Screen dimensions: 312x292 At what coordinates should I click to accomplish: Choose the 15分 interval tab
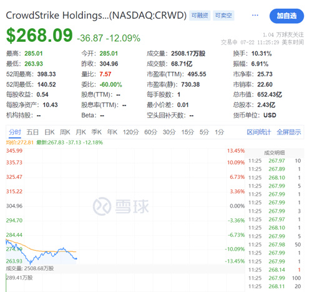[188, 132]
